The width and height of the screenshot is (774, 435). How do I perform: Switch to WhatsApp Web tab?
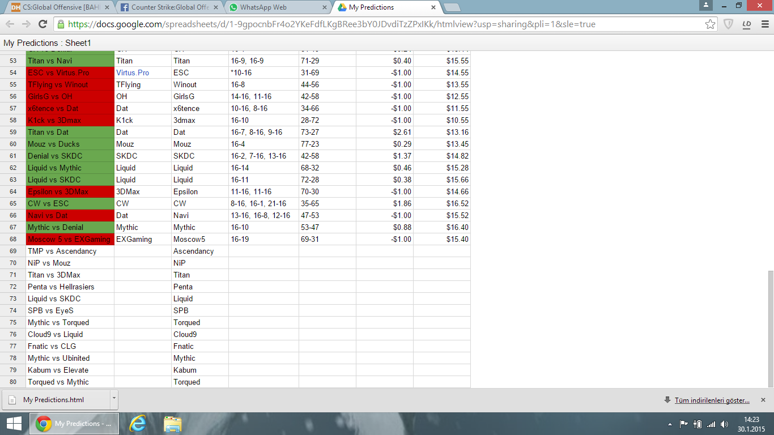point(277,7)
